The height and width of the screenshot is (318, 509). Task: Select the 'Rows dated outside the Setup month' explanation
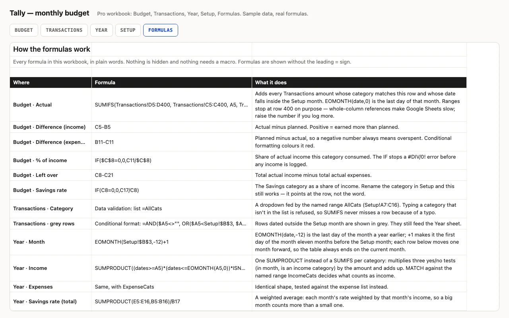[x=359, y=224]
